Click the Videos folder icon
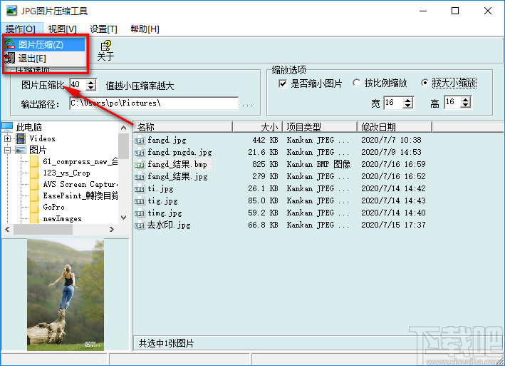This screenshot has width=505, height=366. point(21,138)
